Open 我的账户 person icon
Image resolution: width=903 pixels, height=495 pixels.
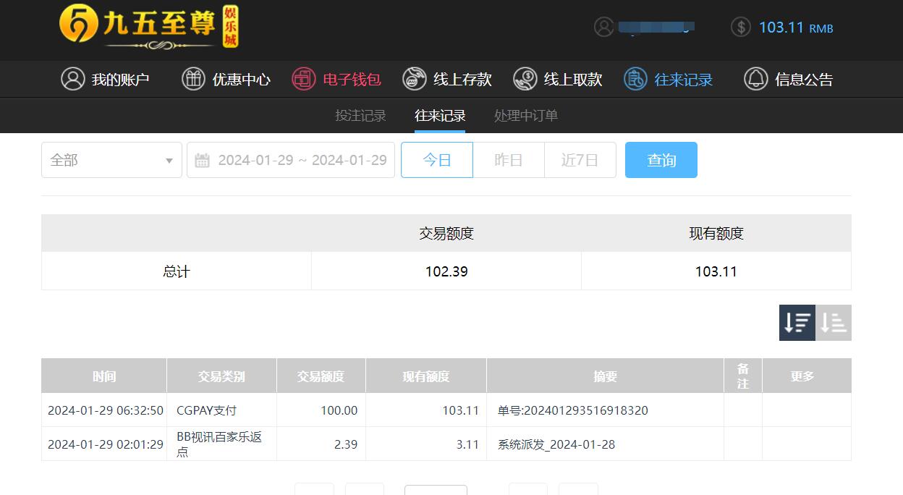coord(73,79)
